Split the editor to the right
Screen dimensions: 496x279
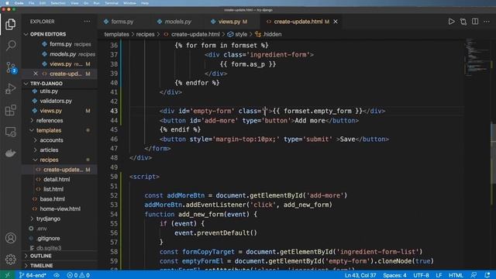tap(475, 22)
